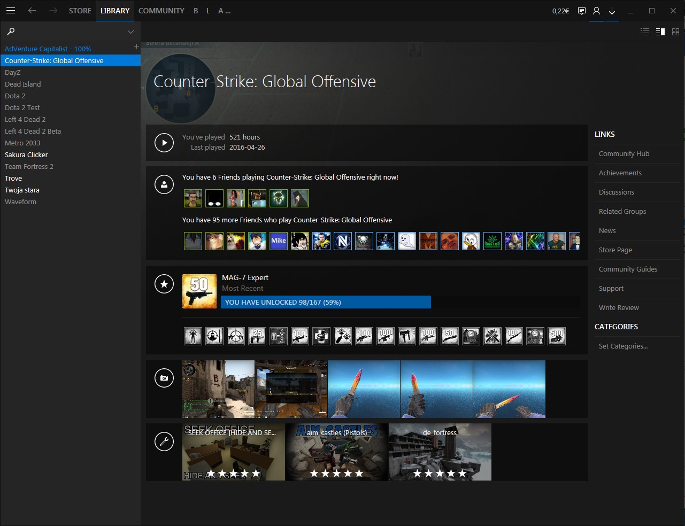This screenshot has height=526, width=685.
Task: Play Counter-Strike with the round play button
Action: coord(164,143)
